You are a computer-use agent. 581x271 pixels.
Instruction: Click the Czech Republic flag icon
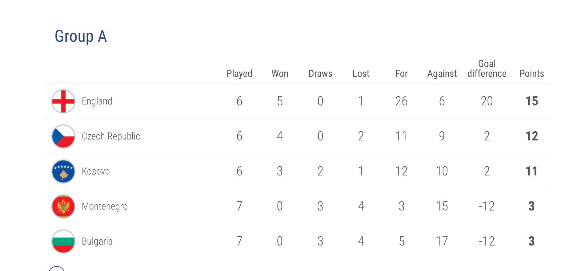(63, 136)
